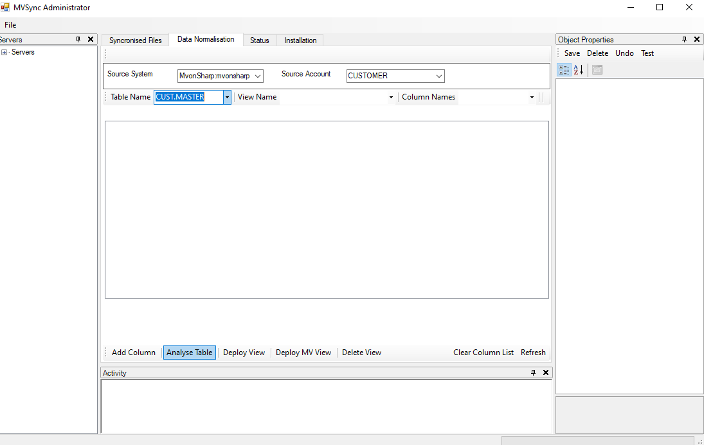Open the Column Names dropdown arrow
The height and width of the screenshot is (445, 704).
point(532,98)
